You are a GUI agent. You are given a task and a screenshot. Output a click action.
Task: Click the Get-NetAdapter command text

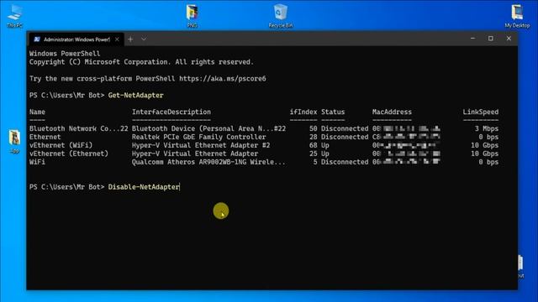pyautogui.click(x=136, y=95)
